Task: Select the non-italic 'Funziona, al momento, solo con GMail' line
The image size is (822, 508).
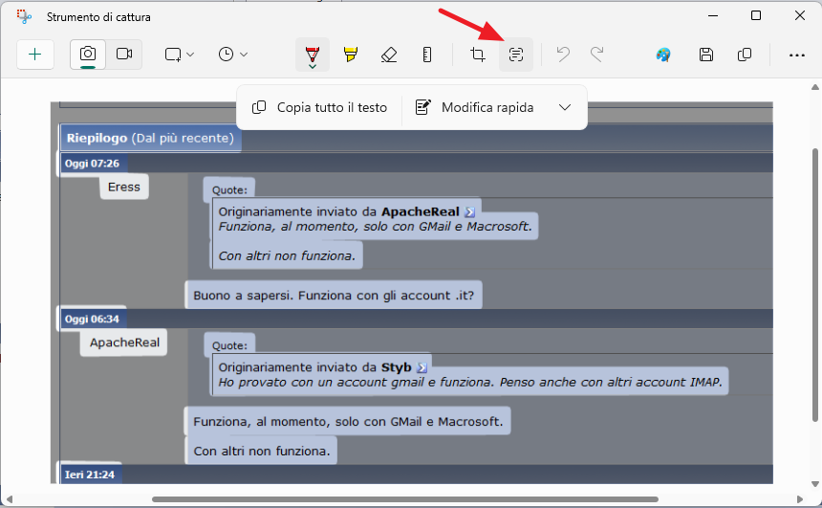Action: (348, 421)
